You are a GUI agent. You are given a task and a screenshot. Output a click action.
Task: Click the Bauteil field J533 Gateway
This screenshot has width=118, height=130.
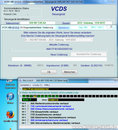pos(91,23)
